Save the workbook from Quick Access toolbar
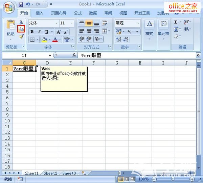Screen dimensions: 203x183 coord(21,4)
